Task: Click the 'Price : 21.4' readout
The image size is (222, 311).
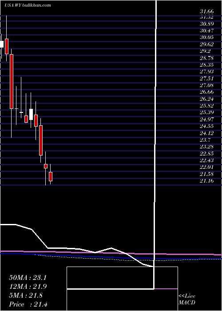Action: point(28,304)
